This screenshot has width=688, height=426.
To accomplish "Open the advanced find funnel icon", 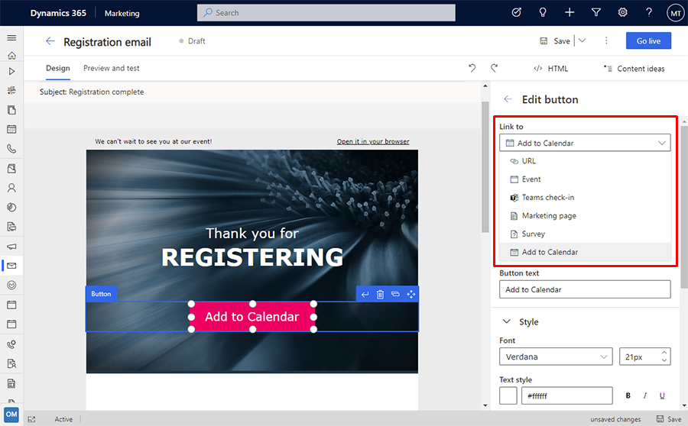I will (x=596, y=13).
